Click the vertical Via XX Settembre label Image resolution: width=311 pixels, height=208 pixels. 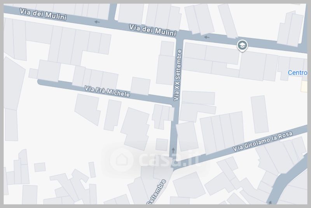click(177, 75)
